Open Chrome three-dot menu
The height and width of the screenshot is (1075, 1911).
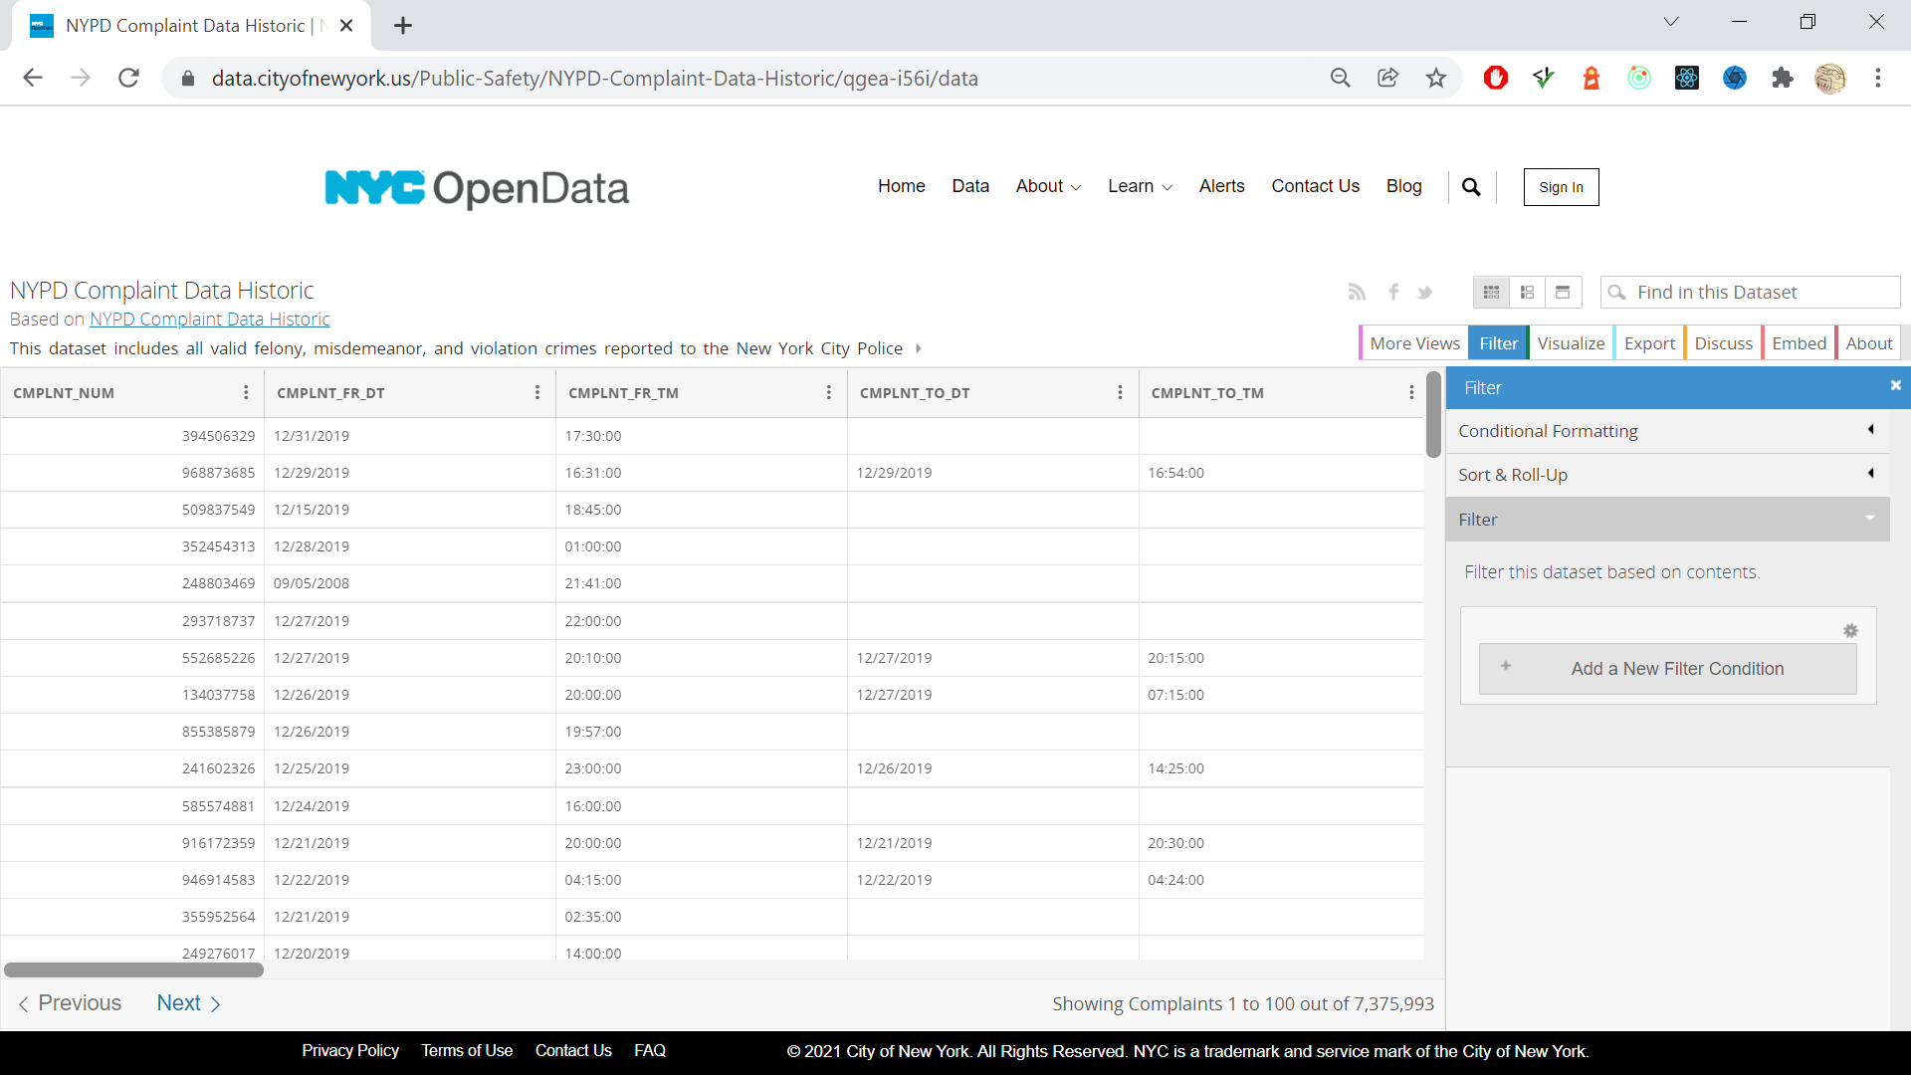click(x=1878, y=78)
